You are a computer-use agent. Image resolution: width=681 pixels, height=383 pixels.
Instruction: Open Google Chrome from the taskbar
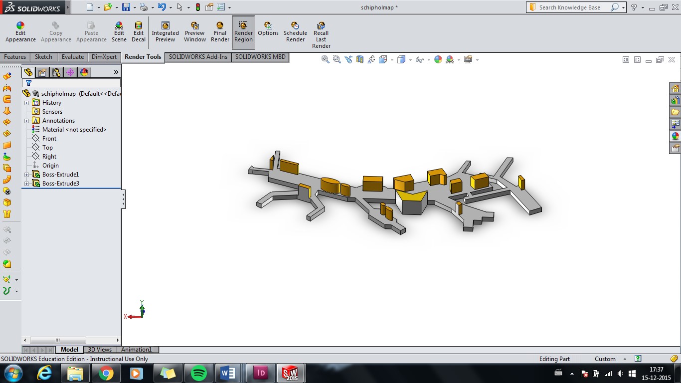pos(106,373)
